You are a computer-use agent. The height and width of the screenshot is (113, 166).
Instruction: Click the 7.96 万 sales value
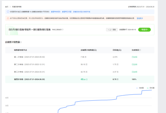point(84,57)
